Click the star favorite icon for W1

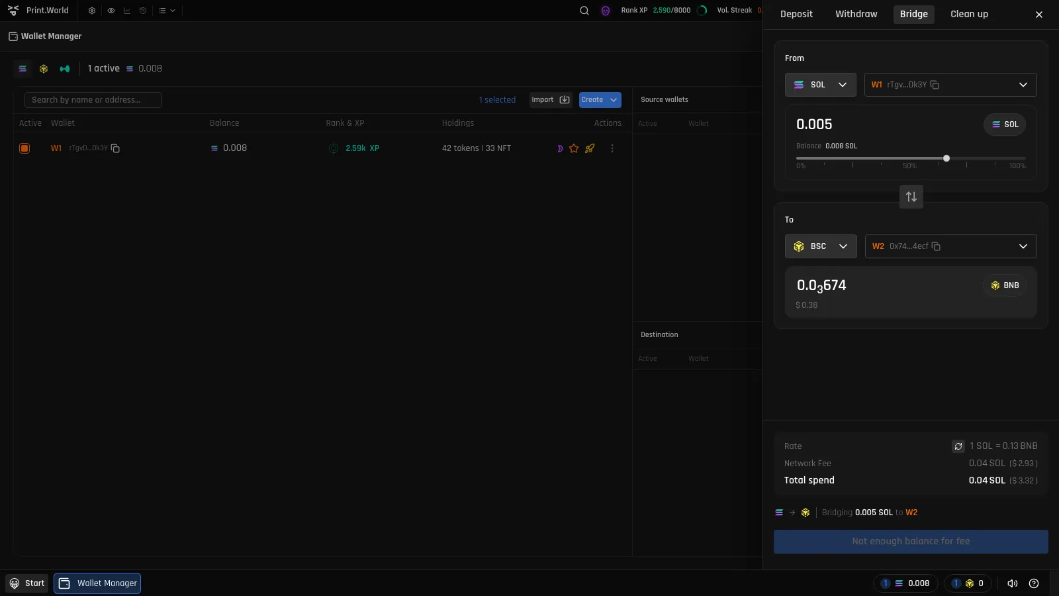click(x=574, y=148)
